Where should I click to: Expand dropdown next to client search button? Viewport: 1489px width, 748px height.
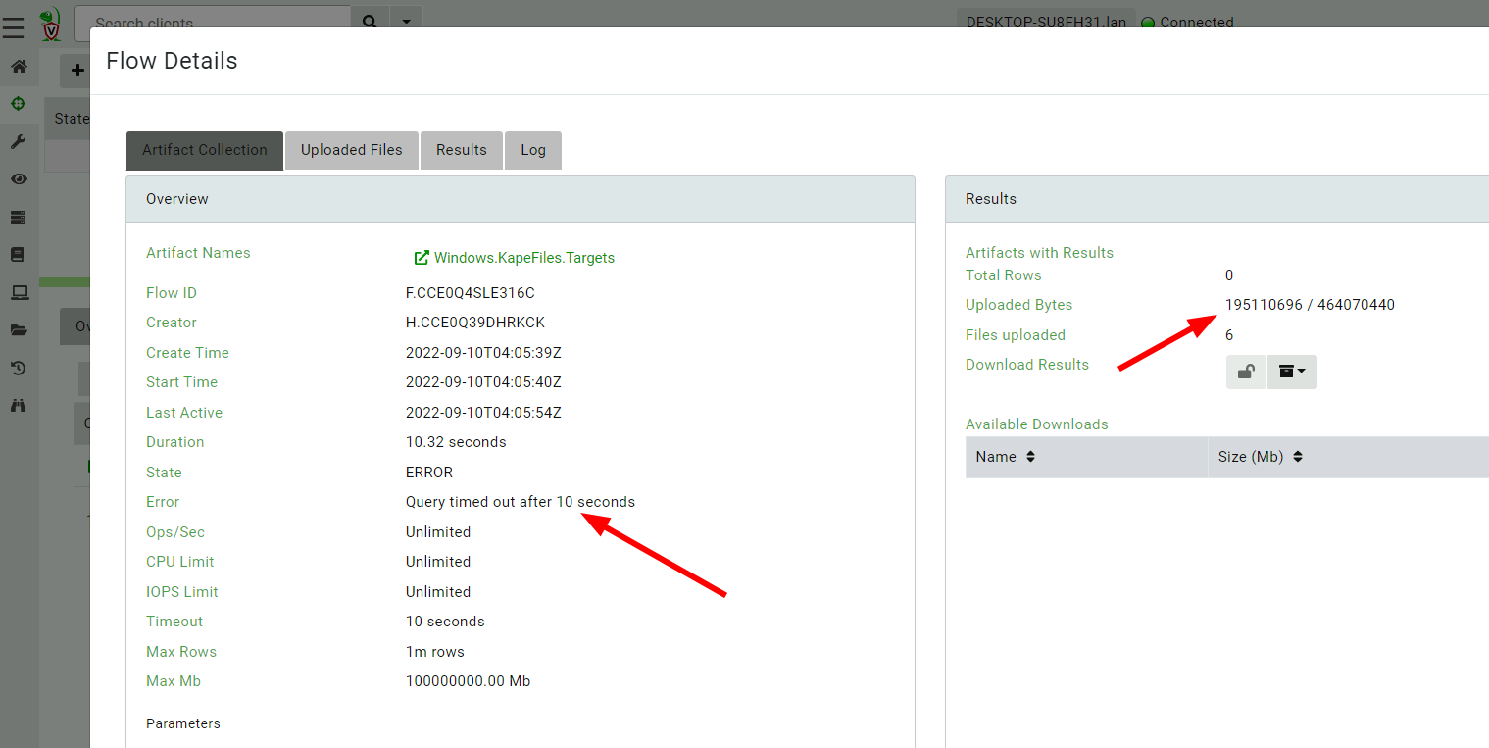pos(406,20)
